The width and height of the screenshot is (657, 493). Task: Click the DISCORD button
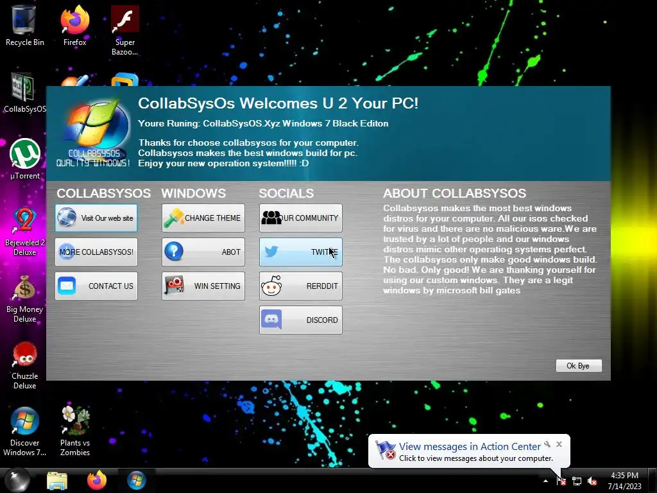[300, 320]
